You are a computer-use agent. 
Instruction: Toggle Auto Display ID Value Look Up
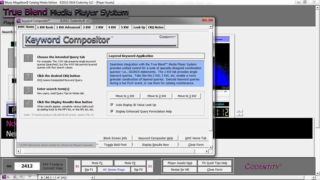click(113, 105)
